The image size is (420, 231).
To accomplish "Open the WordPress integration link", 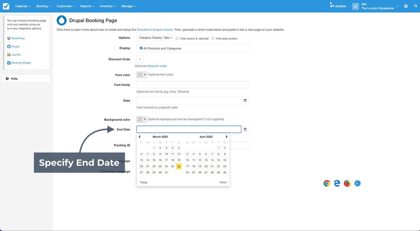I will click(18, 38).
